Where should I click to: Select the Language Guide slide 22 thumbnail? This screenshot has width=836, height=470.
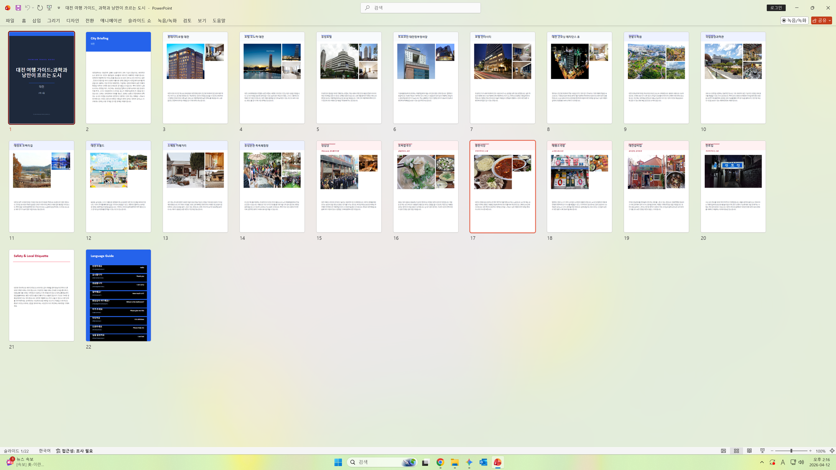(118, 295)
